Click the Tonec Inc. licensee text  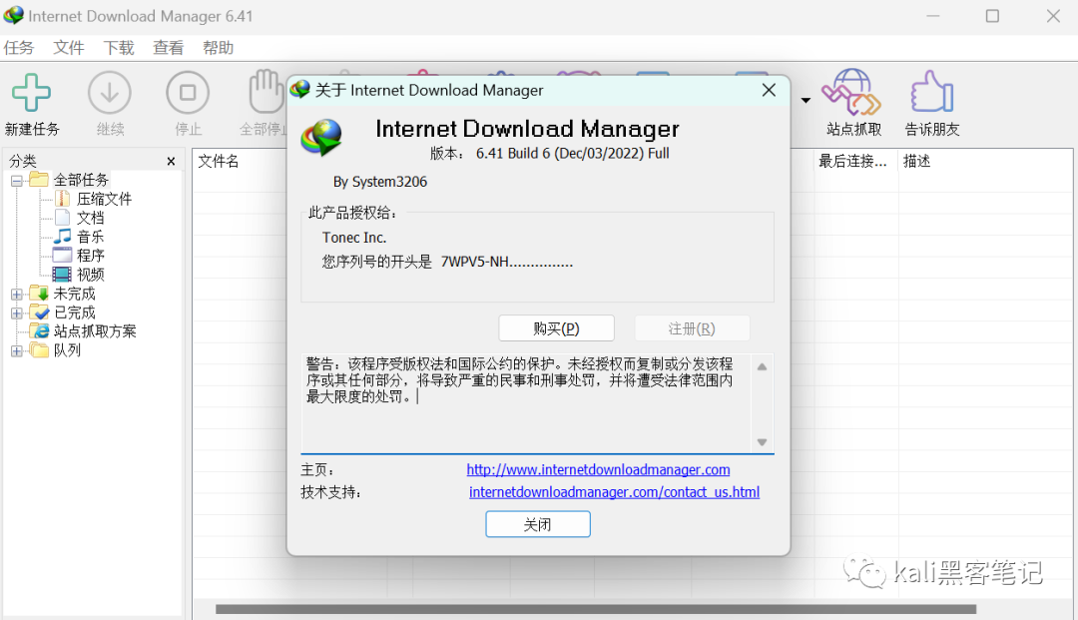click(x=354, y=238)
